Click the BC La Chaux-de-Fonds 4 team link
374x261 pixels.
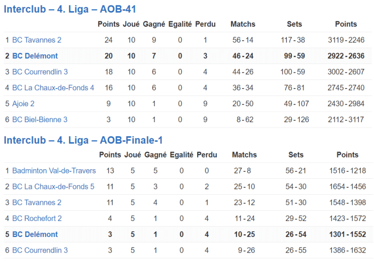pyautogui.click(x=53, y=88)
